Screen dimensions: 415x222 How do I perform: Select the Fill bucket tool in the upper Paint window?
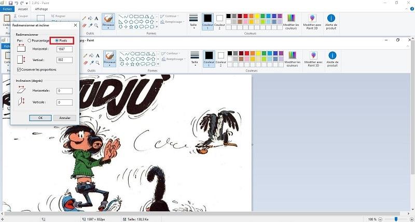[x=90, y=18]
